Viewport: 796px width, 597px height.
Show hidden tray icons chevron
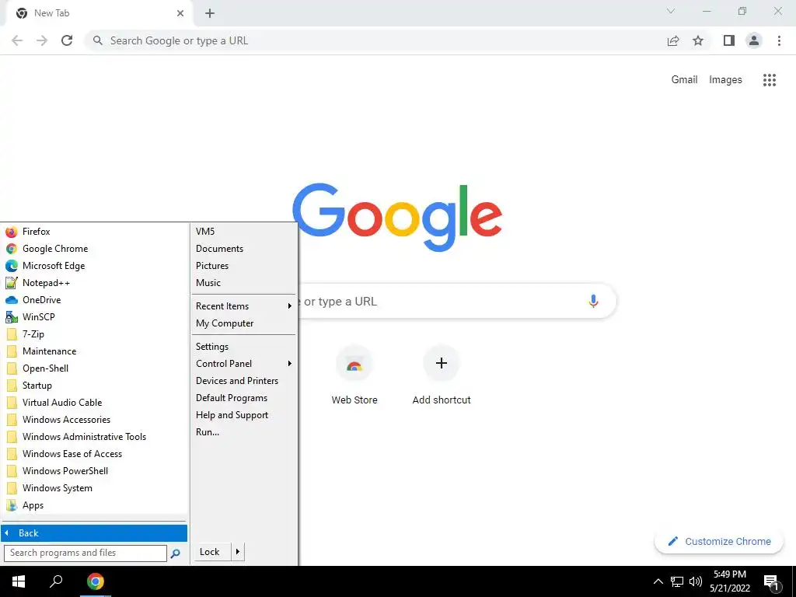(658, 581)
